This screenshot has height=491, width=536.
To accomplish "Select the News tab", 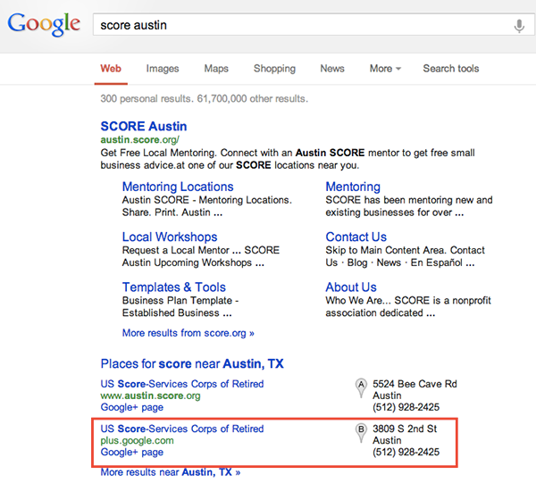I will point(332,69).
